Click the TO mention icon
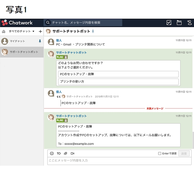194x171 pixels. coord(59,153)
